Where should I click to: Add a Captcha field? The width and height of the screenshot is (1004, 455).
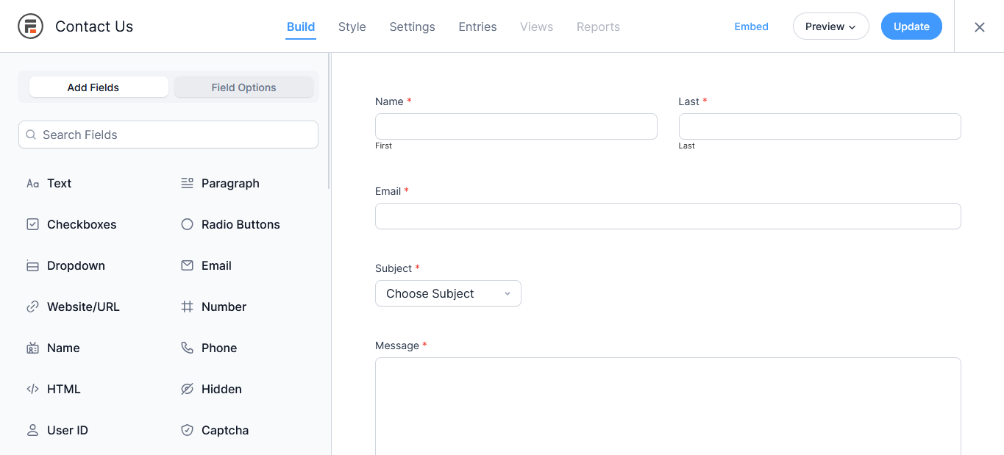pos(224,431)
